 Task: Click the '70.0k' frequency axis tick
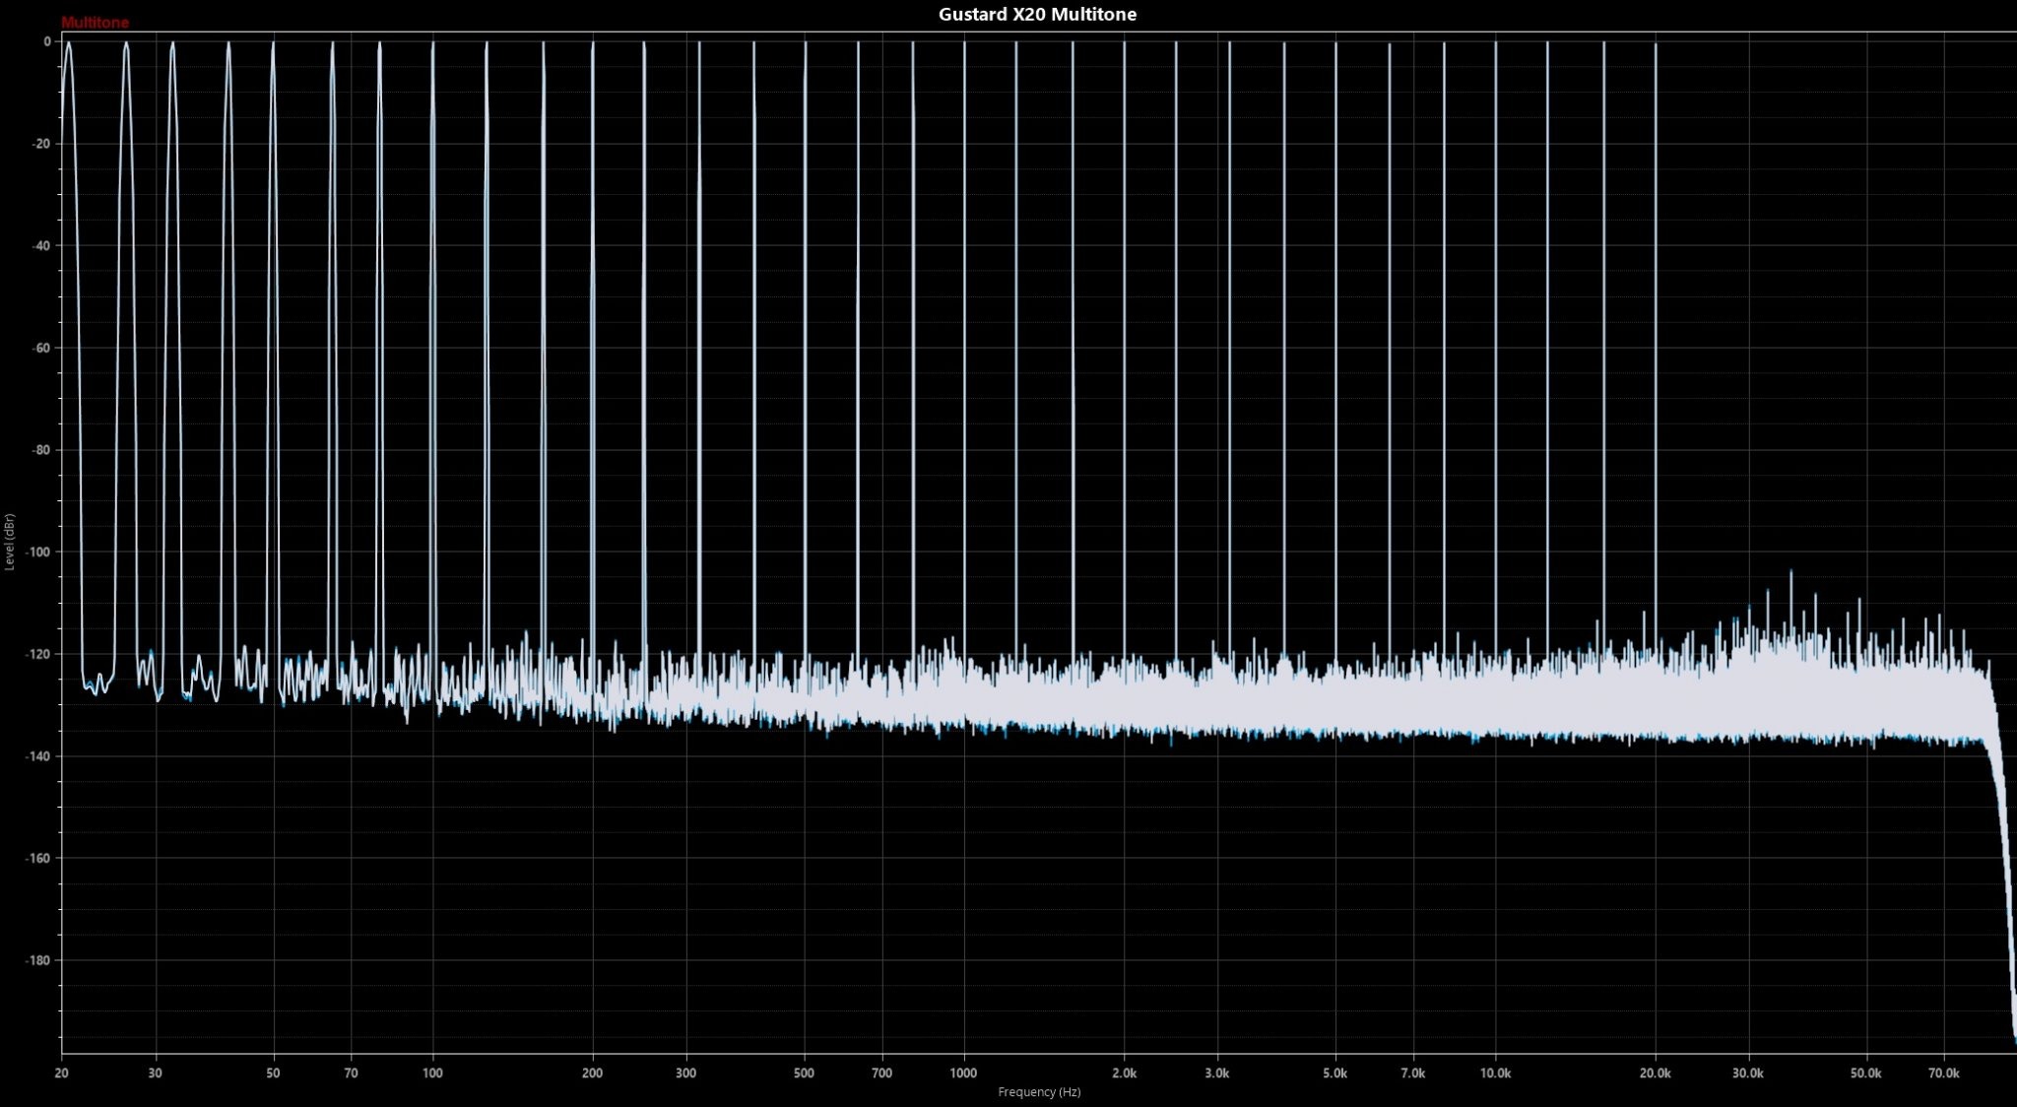pyautogui.click(x=1944, y=1074)
